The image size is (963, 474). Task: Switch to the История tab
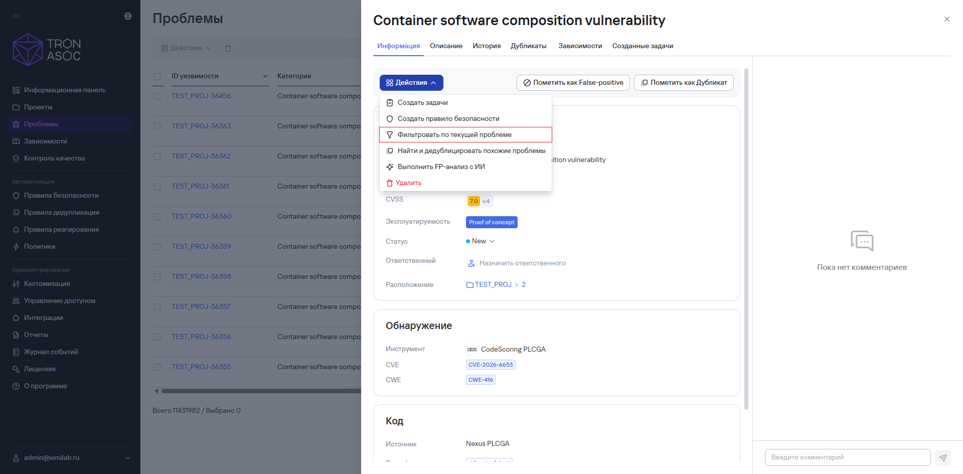487,46
